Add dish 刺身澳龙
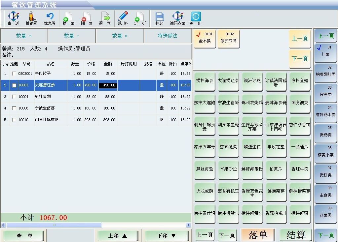Viewport: 338px width, 242px height. [x=300, y=104]
